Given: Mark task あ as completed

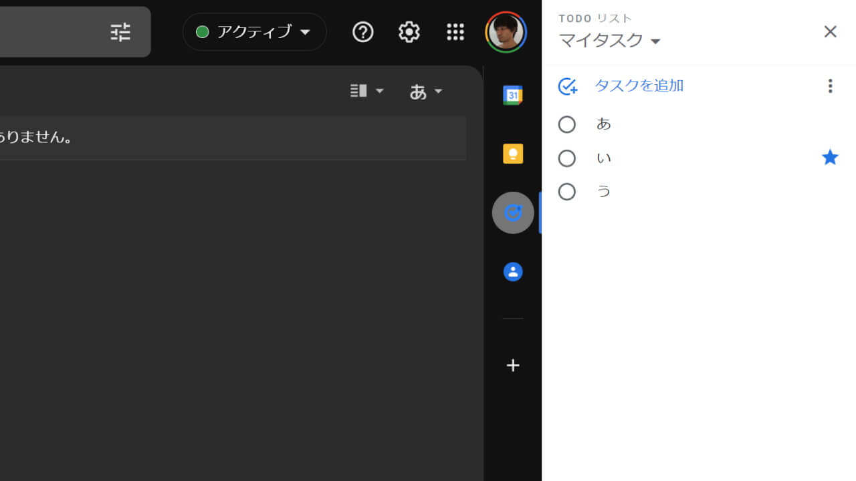Looking at the screenshot, I should point(567,124).
